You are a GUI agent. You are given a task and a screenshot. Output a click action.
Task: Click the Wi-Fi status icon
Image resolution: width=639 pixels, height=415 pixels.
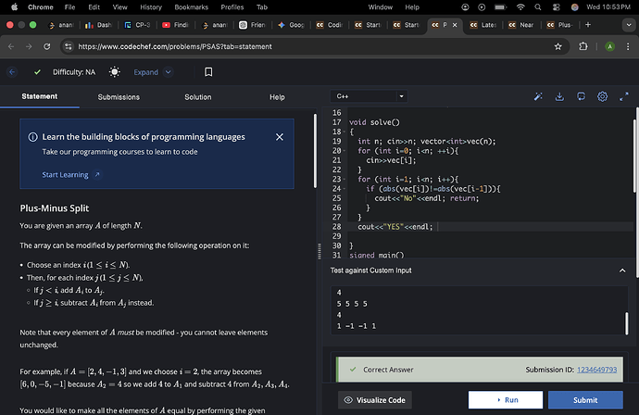520,6
